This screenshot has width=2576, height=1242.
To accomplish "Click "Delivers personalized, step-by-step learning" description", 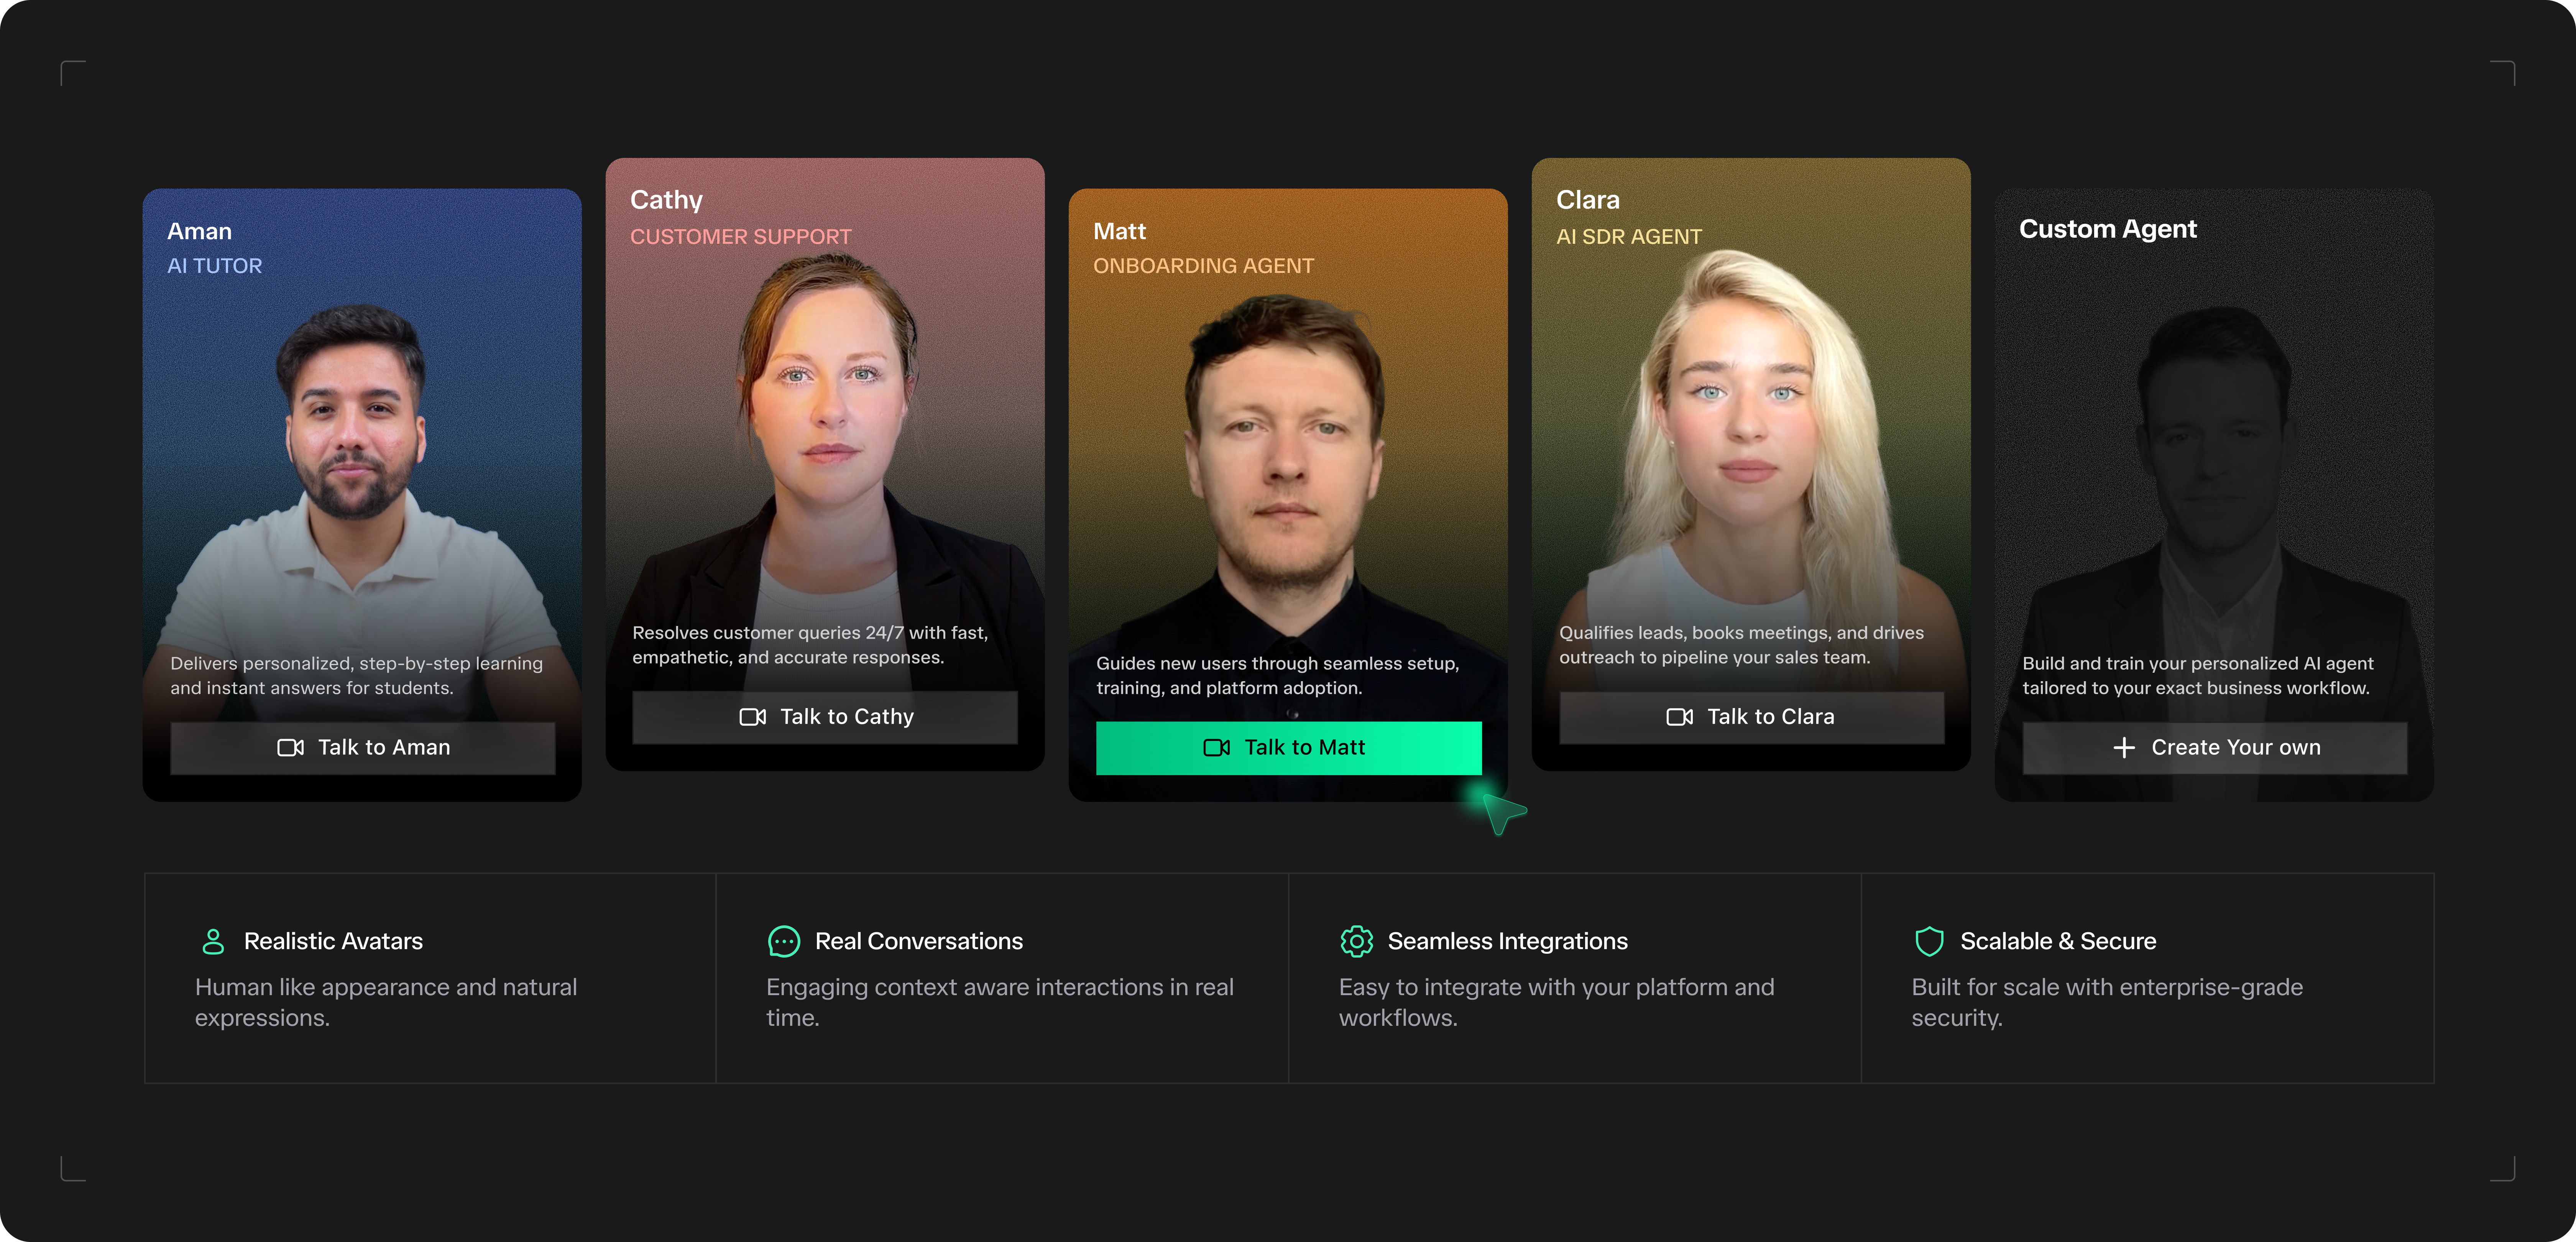I will click(356, 676).
